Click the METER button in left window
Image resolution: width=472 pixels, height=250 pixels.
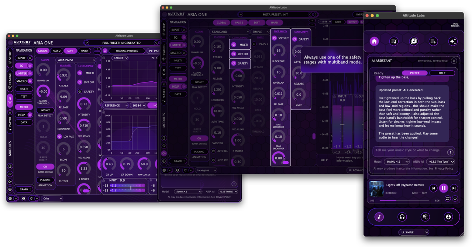tap(24, 107)
